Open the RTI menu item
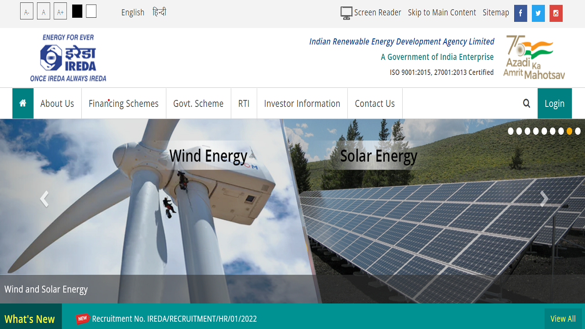The width and height of the screenshot is (585, 329). [244, 104]
